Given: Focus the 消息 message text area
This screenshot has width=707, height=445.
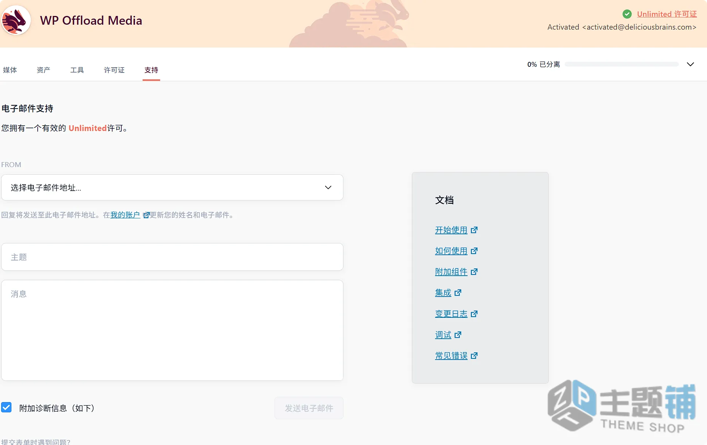Looking at the screenshot, I should [172, 330].
